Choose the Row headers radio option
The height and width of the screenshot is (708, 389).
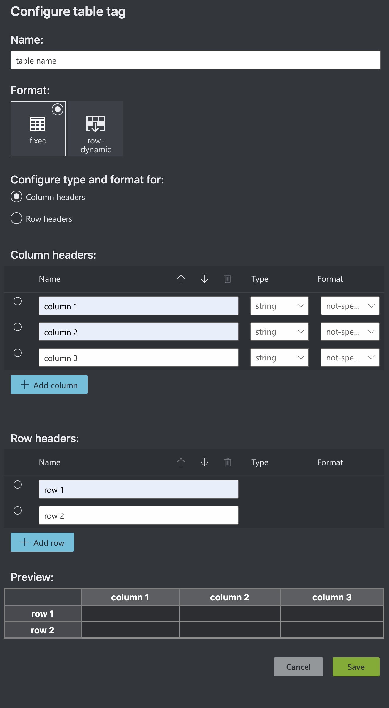pos(17,218)
